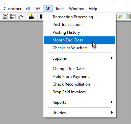
Task: Click the barcode scanner toolbar icon
Action: pos(31,17)
